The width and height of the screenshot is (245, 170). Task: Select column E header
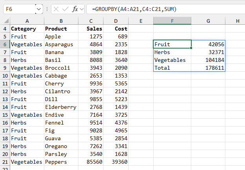tap(141, 21)
